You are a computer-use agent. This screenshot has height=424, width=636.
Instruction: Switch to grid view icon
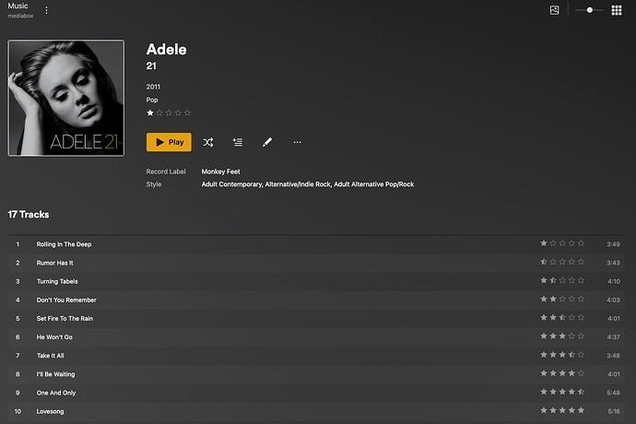pyautogui.click(x=617, y=10)
